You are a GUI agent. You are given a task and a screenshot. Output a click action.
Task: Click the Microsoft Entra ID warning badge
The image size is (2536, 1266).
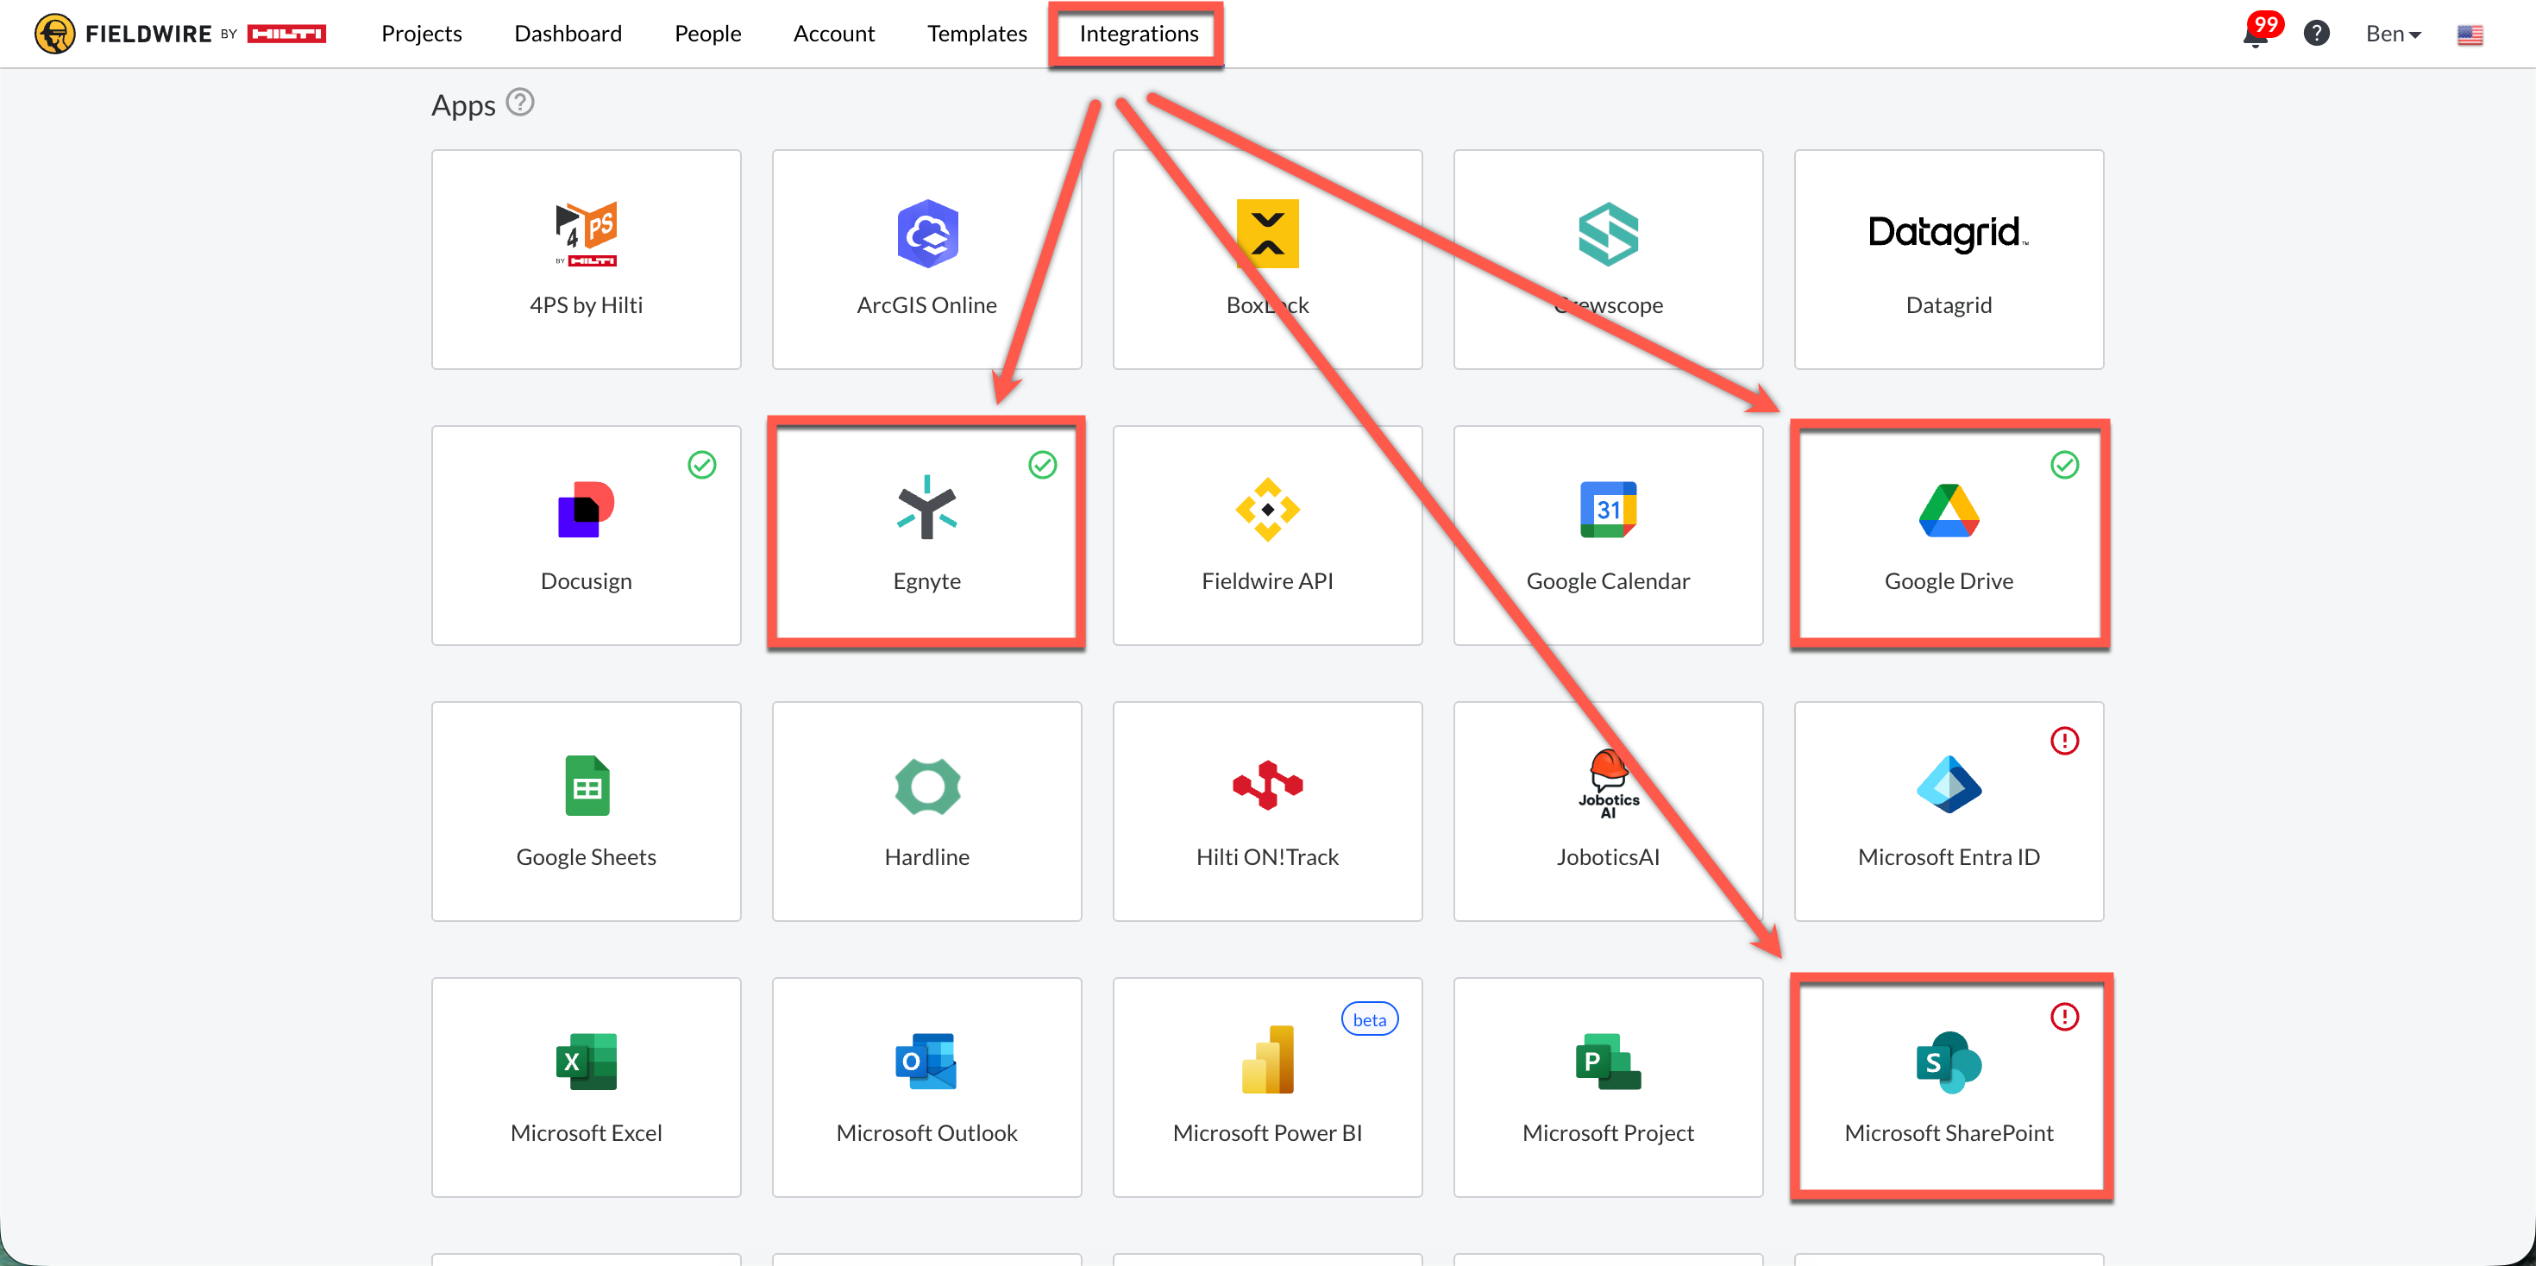(2063, 740)
